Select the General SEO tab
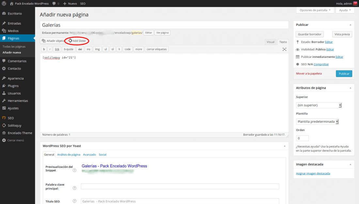359x204 pixels. click(x=49, y=154)
